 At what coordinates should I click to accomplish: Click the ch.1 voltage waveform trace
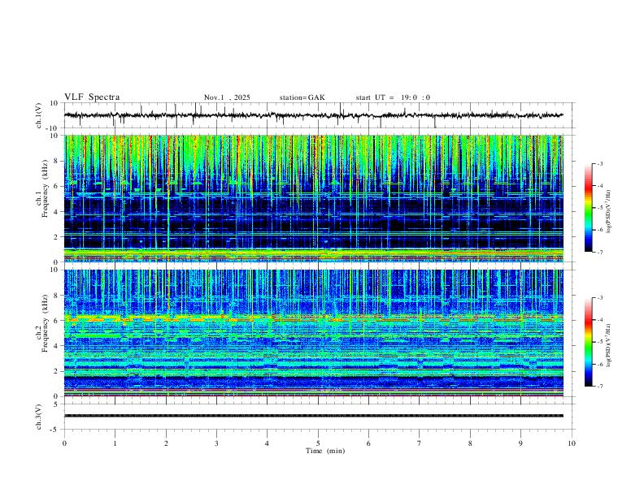pos(313,115)
